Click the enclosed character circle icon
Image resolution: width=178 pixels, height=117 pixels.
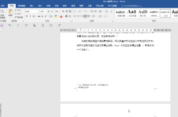[70, 16]
